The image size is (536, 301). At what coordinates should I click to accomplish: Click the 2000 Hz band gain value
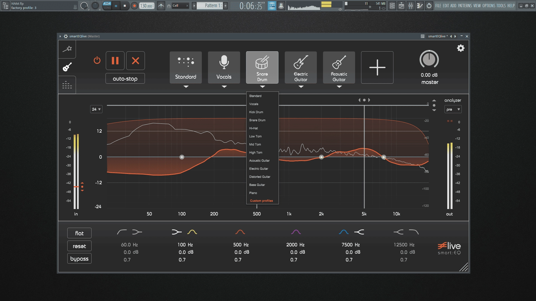(298, 252)
